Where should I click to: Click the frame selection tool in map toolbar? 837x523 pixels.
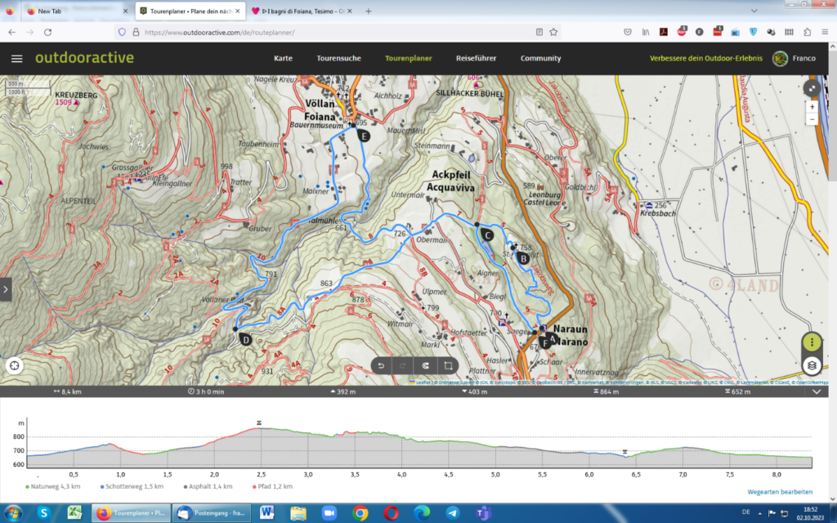point(447,365)
